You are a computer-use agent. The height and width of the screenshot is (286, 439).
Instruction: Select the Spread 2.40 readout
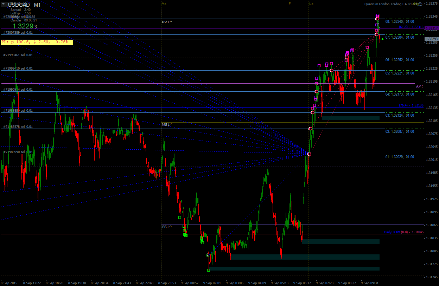point(20,10)
